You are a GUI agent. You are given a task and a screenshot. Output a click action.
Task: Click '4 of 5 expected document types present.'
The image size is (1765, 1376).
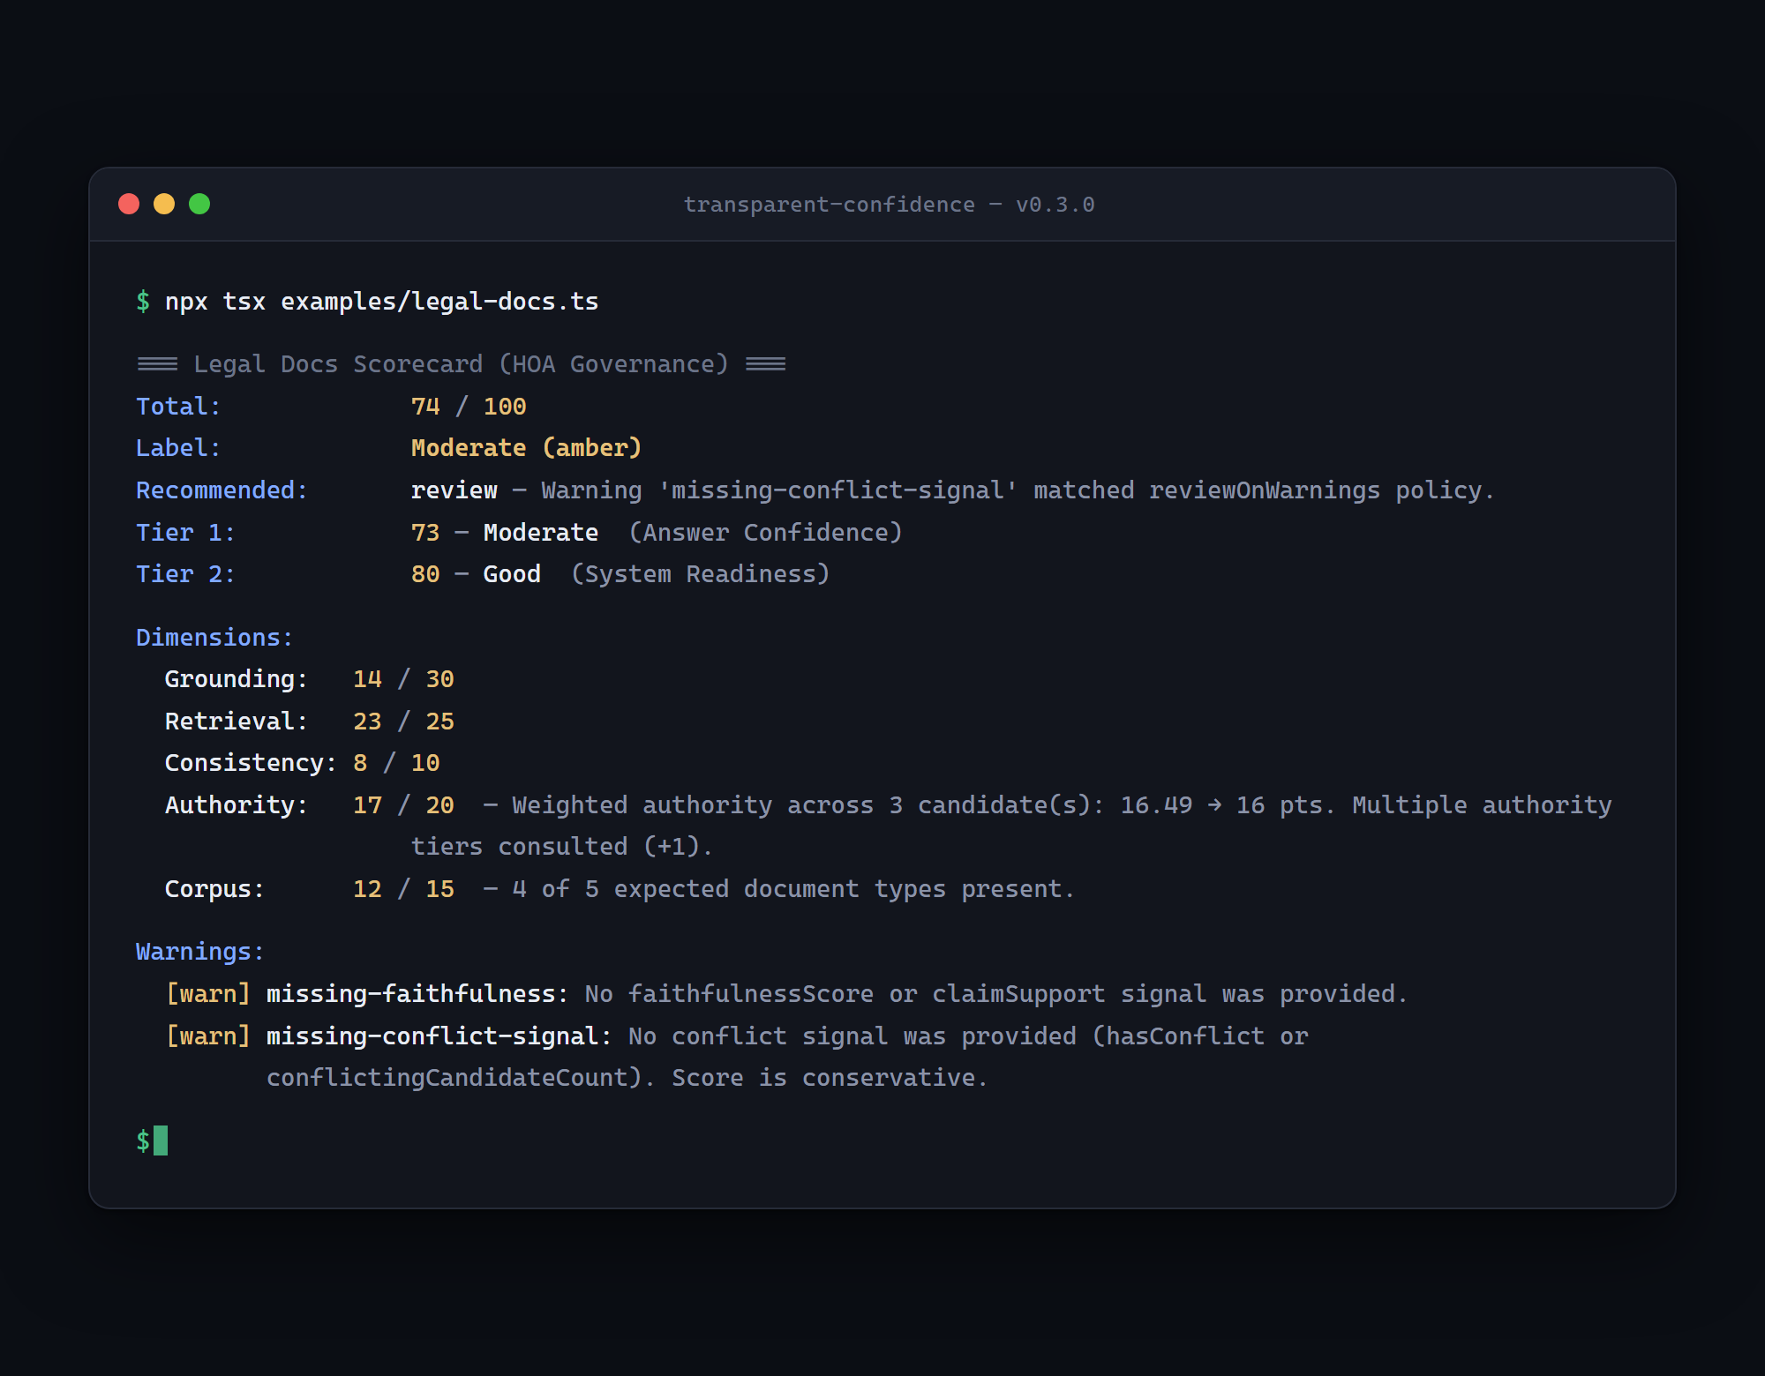pos(793,889)
